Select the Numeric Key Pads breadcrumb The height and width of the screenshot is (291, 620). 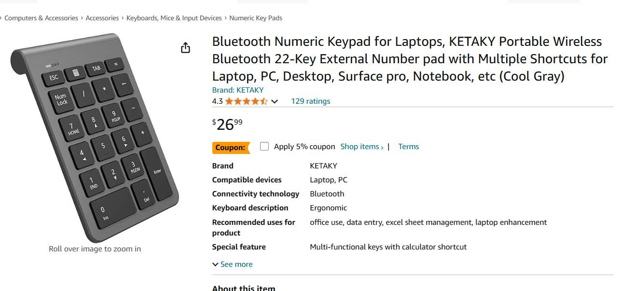pyautogui.click(x=255, y=17)
